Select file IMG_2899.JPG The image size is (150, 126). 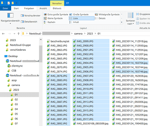coord(91,41)
